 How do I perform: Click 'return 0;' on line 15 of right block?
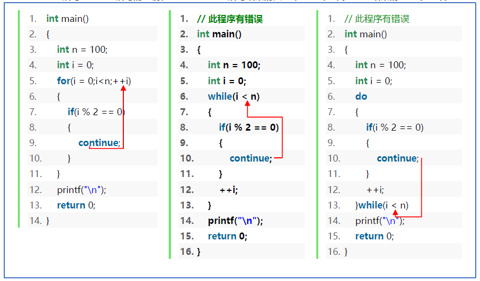374,236
